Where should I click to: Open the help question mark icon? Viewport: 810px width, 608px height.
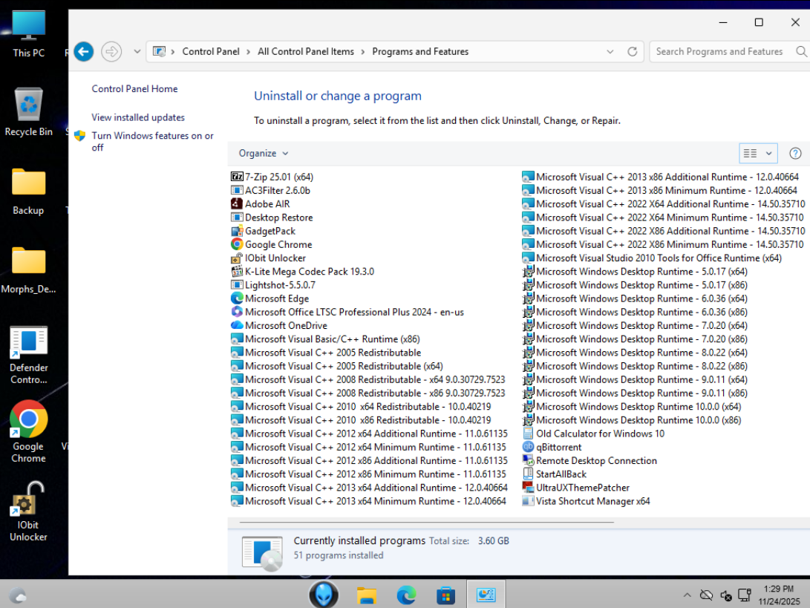coord(795,154)
